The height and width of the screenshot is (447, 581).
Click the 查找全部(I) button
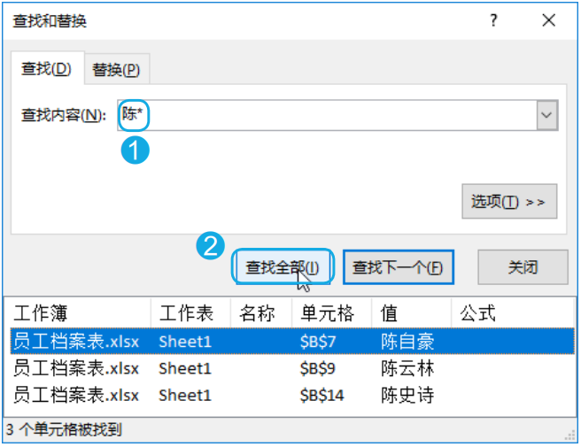(283, 267)
